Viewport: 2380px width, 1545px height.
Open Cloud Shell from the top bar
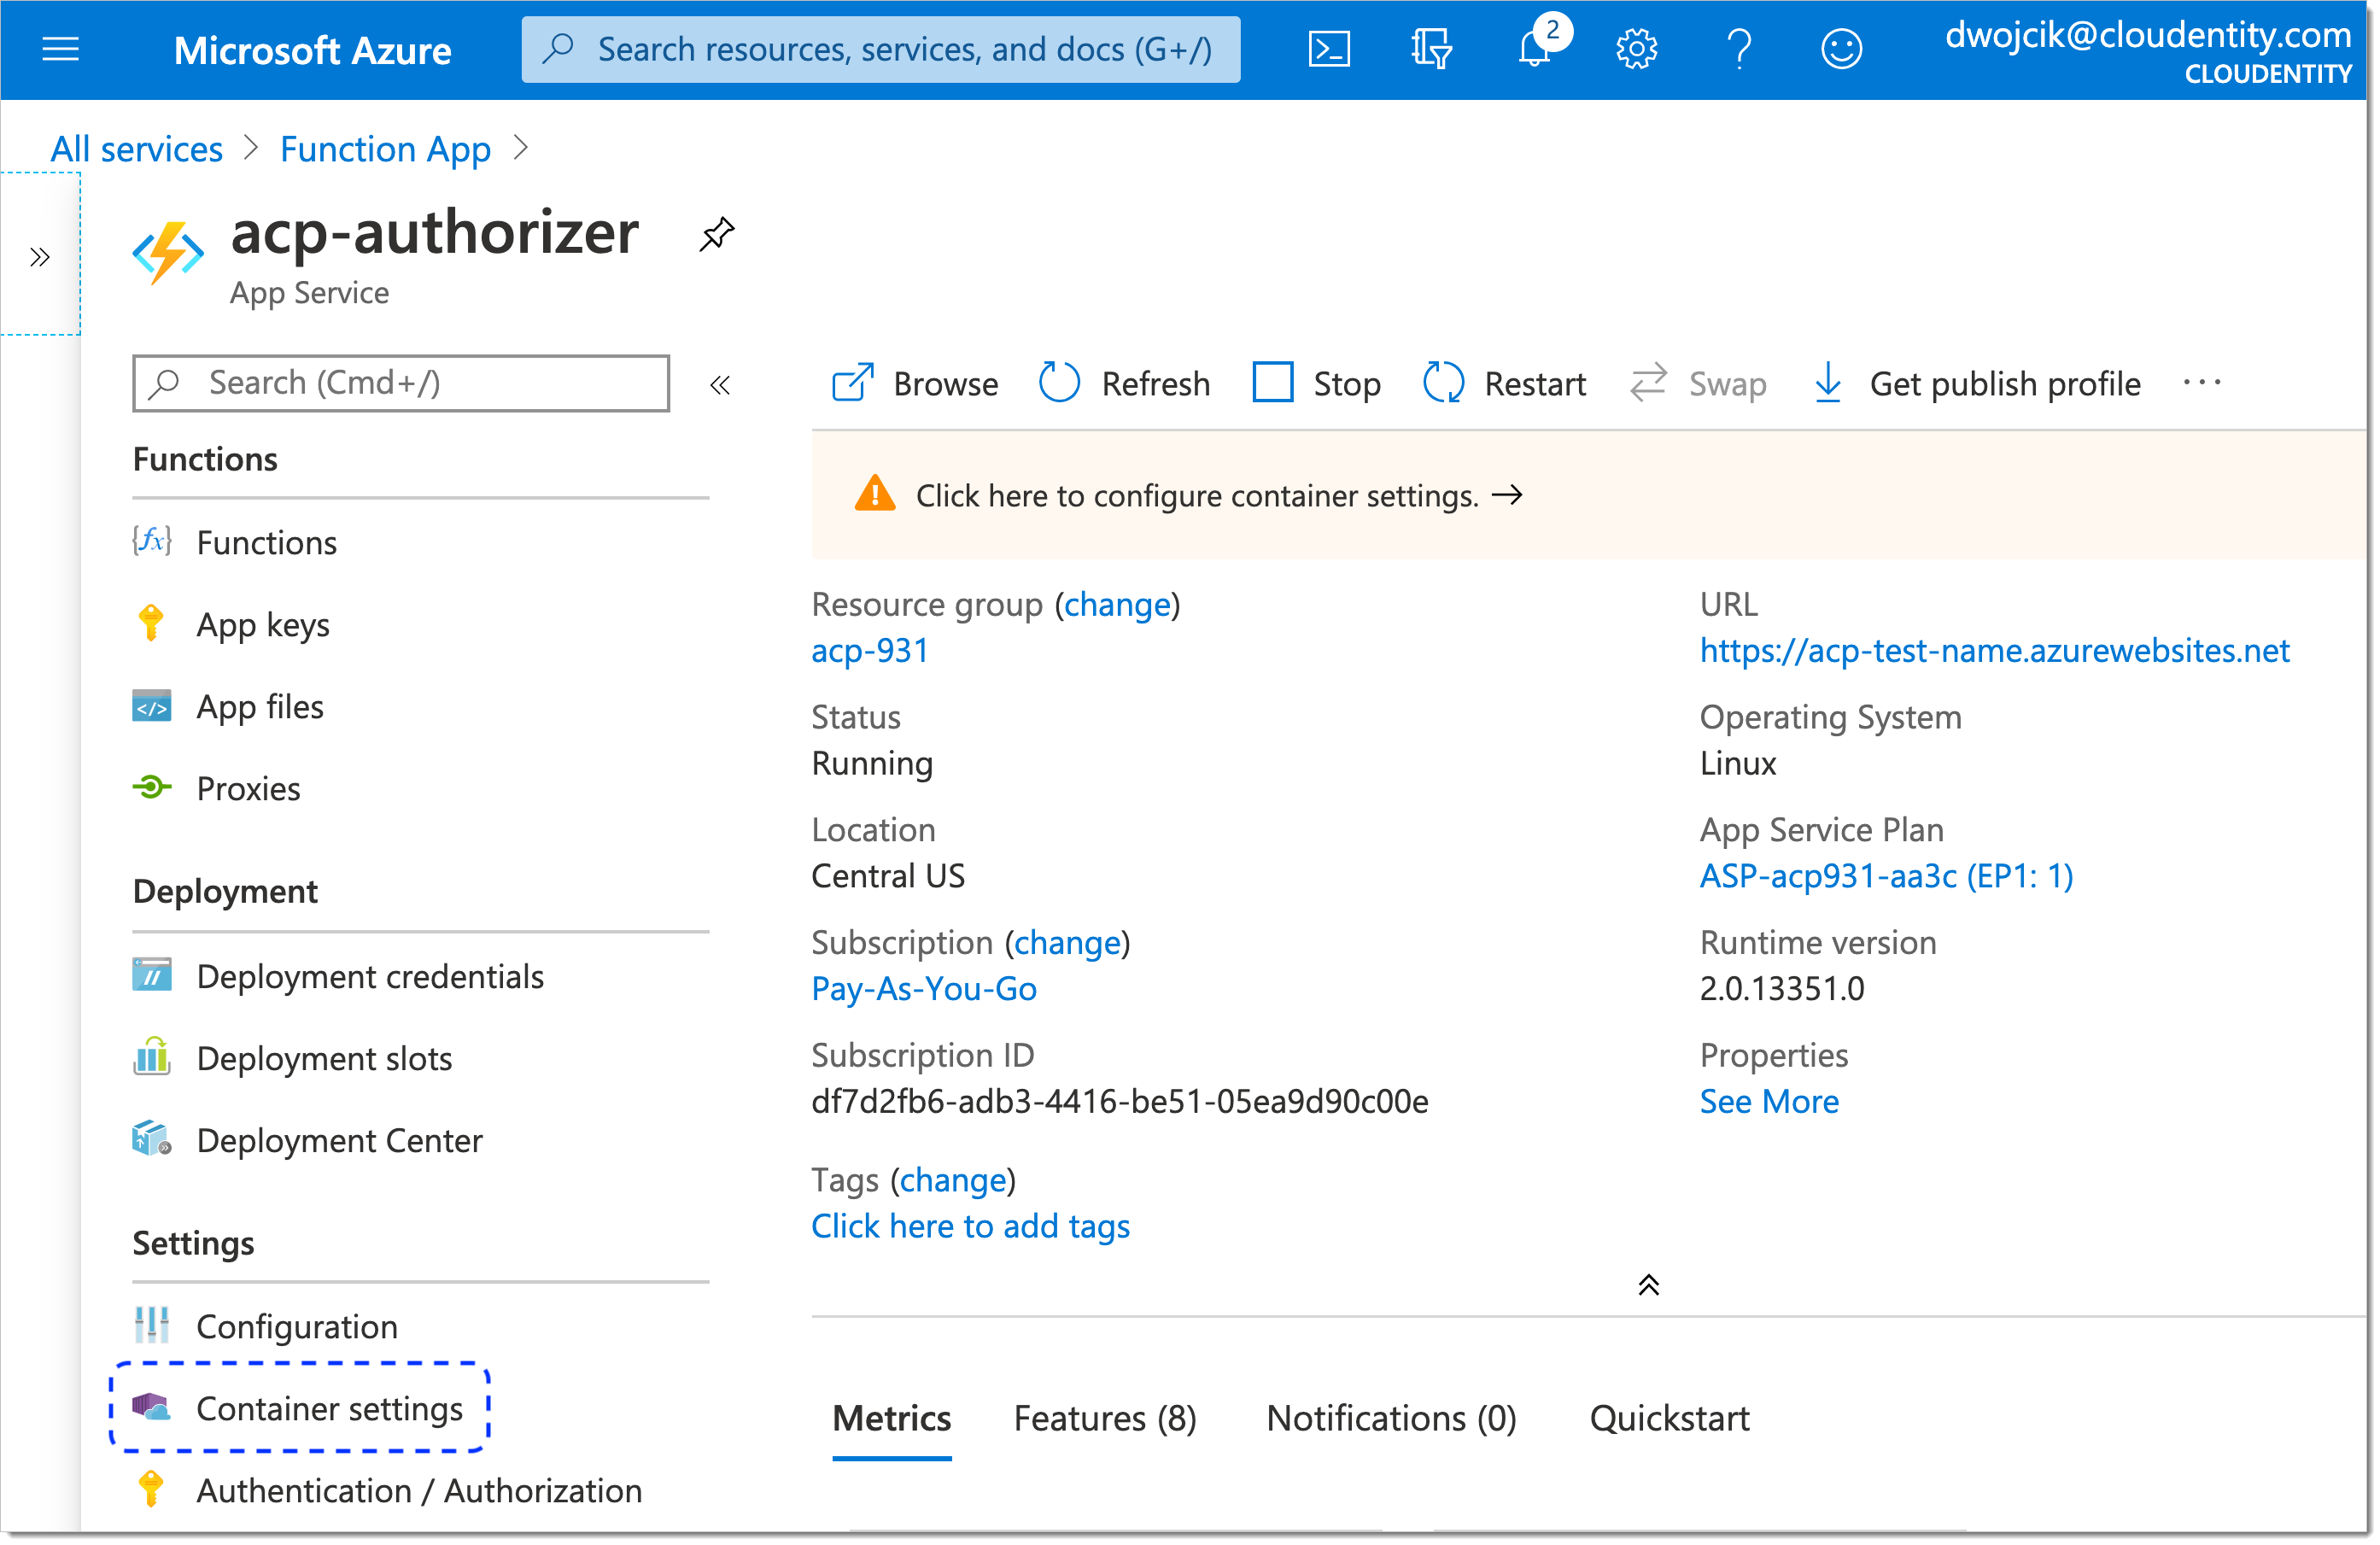[1329, 48]
